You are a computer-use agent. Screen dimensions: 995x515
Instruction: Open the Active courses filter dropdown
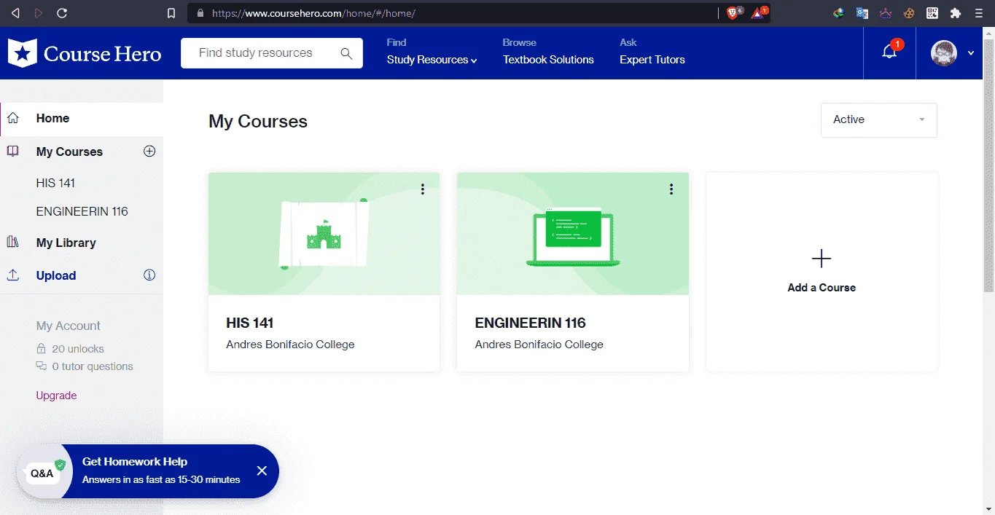(x=879, y=119)
